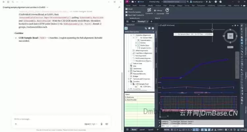Expand the Profiles tree node
247x132 pixels.
click(x=136, y=43)
